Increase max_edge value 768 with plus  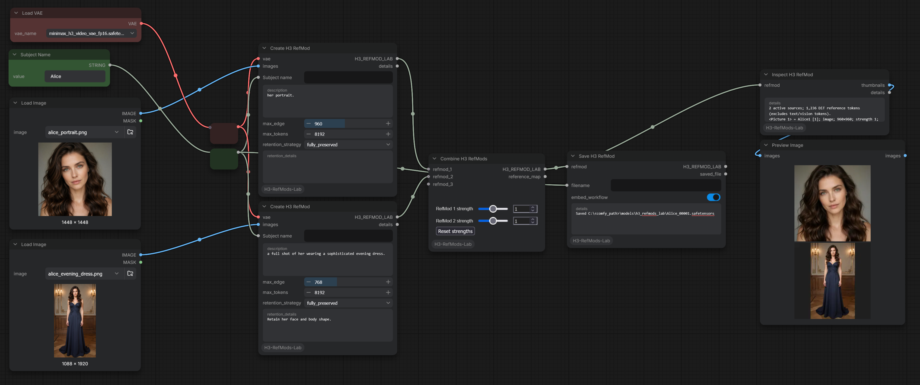point(388,282)
